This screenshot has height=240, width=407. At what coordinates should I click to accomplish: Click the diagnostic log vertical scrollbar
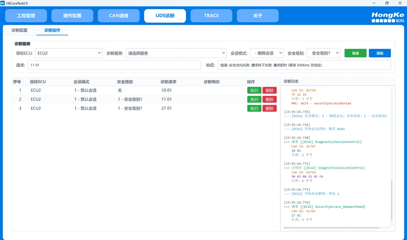pos(391,200)
